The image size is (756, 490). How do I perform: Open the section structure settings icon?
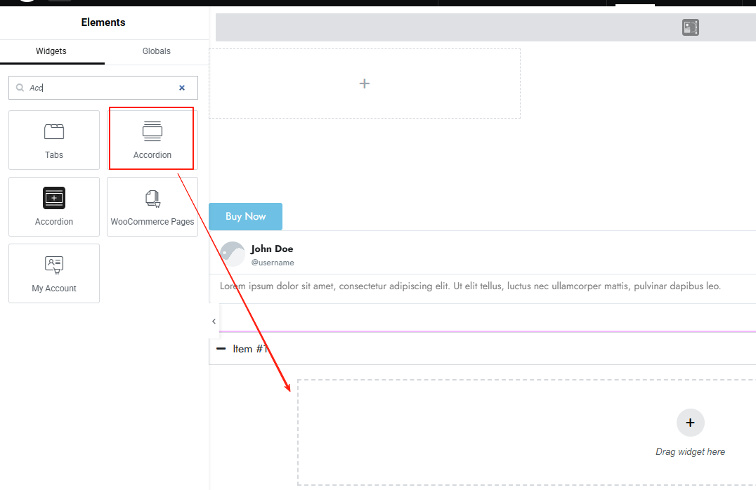[689, 27]
